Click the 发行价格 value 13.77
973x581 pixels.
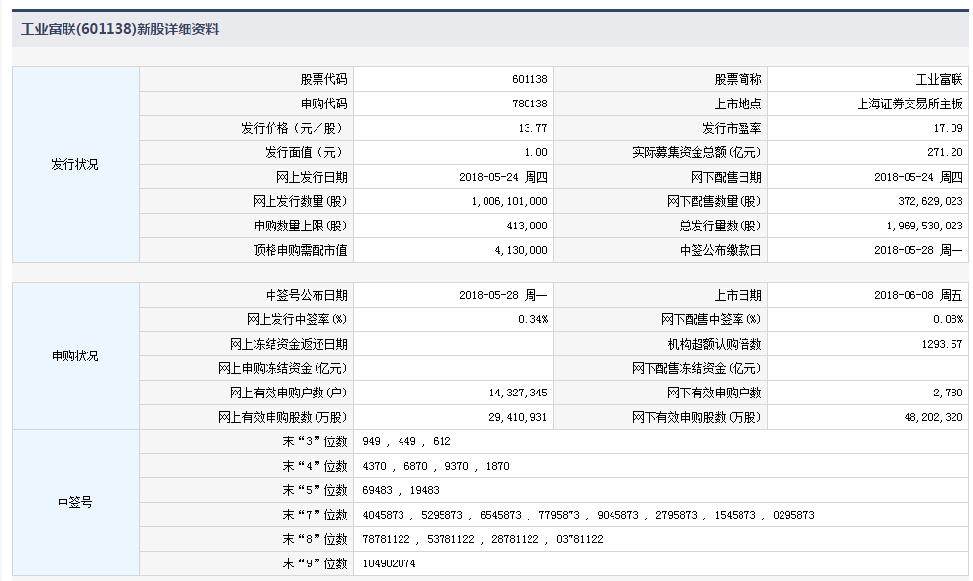tap(533, 128)
